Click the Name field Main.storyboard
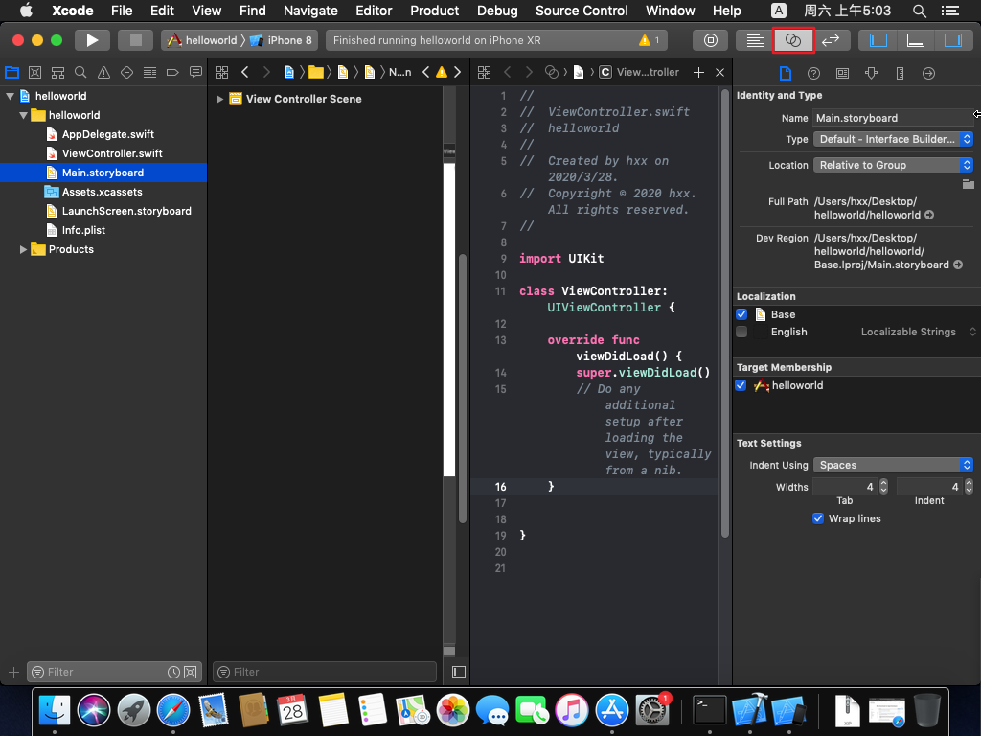 (x=893, y=118)
